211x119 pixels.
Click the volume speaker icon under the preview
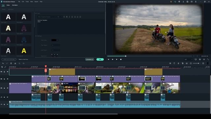click(x=204, y=59)
